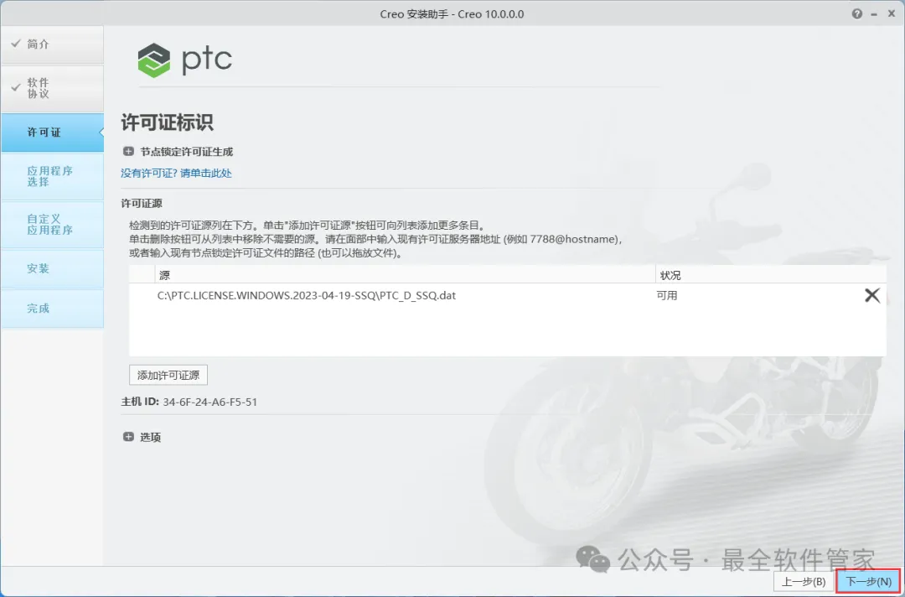The image size is (905, 597).
Task: Open the 简介 introduction step
Action: (x=52, y=44)
